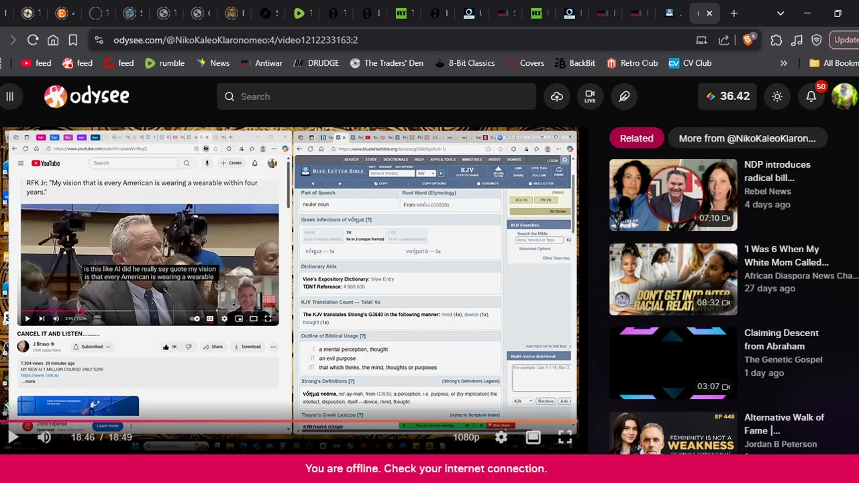Viewport: 859px width, 483px height.
Task: Open The Genetic Gospel channel link
Action: pos(783,360)
